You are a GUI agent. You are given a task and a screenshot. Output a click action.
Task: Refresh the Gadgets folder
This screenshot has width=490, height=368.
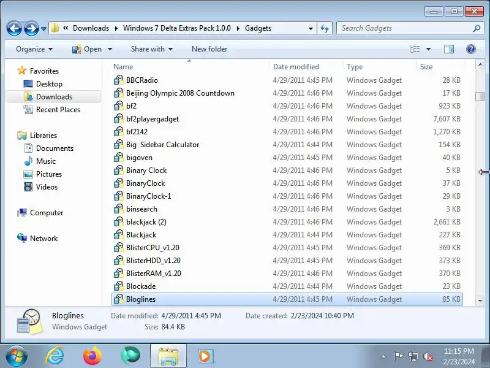[325, 28]
